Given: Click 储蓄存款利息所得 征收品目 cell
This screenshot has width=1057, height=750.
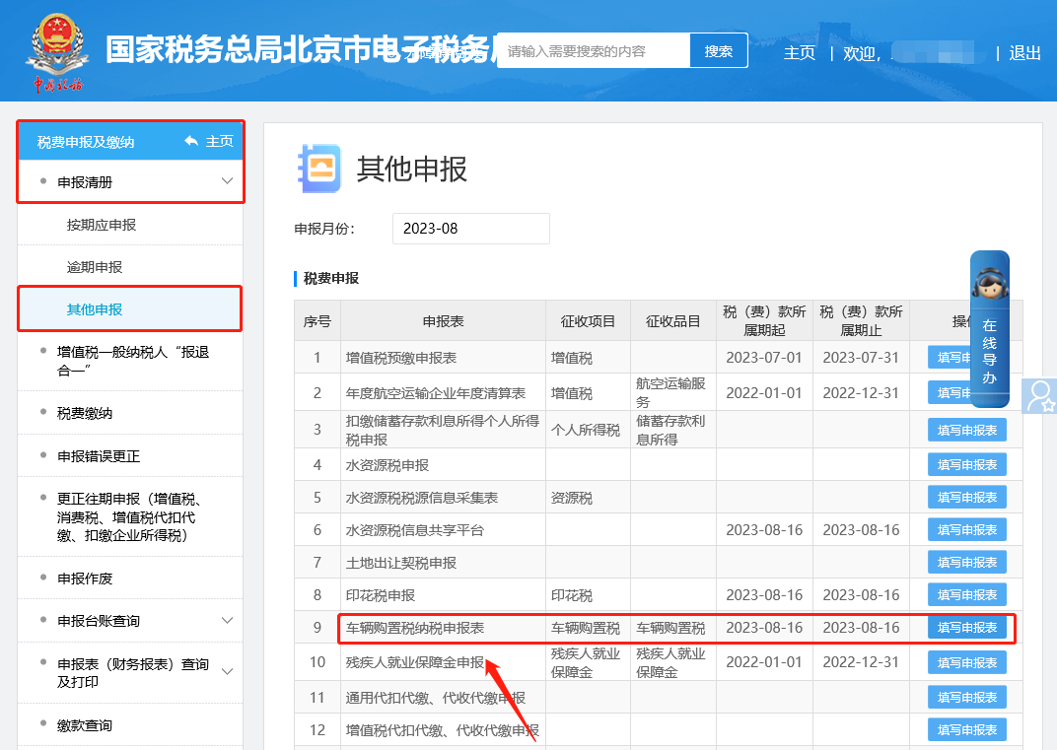Looking at the screenshot, I should 672,430.
